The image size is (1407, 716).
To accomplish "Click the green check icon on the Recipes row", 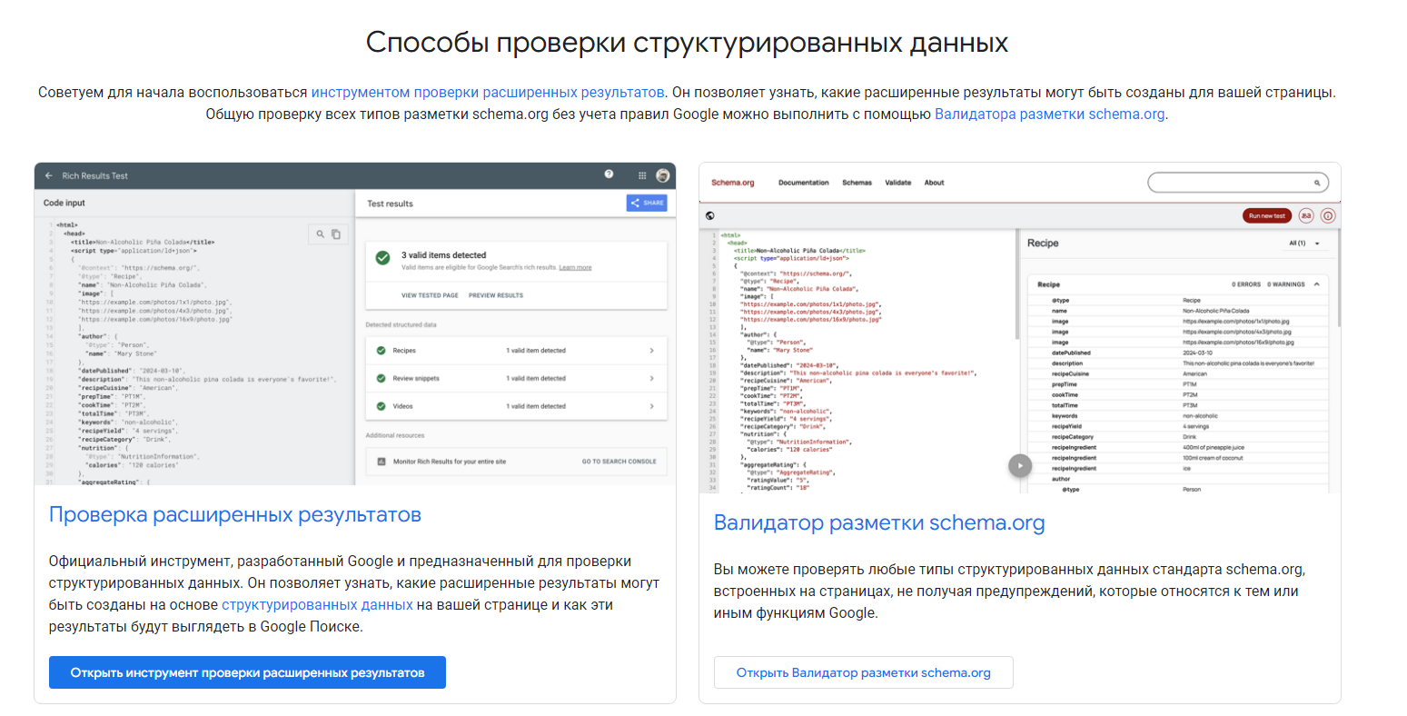I will click(381, 350).
